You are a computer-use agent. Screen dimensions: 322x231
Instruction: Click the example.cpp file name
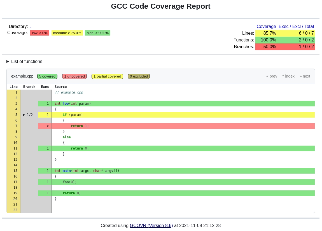22,76
